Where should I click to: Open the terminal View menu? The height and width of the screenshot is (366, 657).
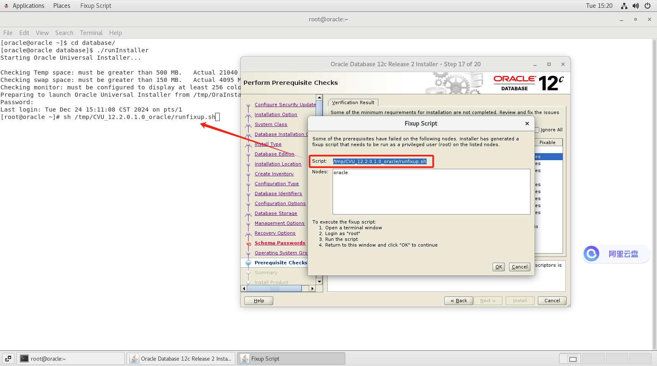tap(42, 33)
